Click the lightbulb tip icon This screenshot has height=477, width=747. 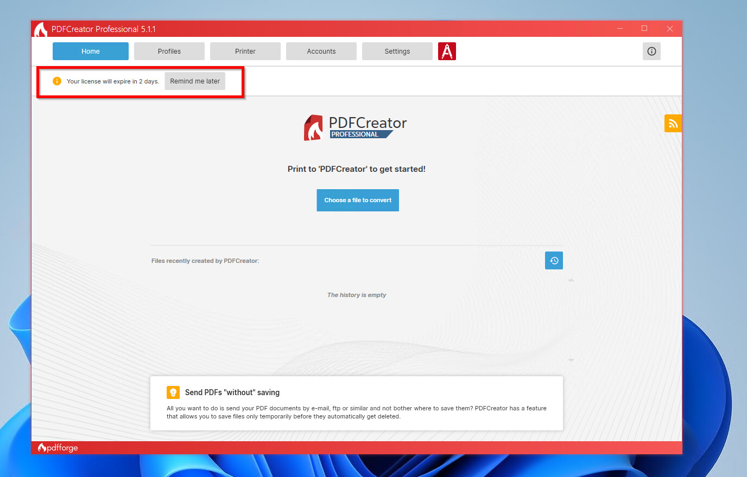click(173, 392)
